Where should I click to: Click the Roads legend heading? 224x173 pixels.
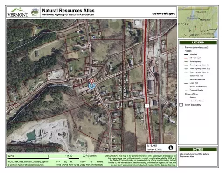point(188,51)
